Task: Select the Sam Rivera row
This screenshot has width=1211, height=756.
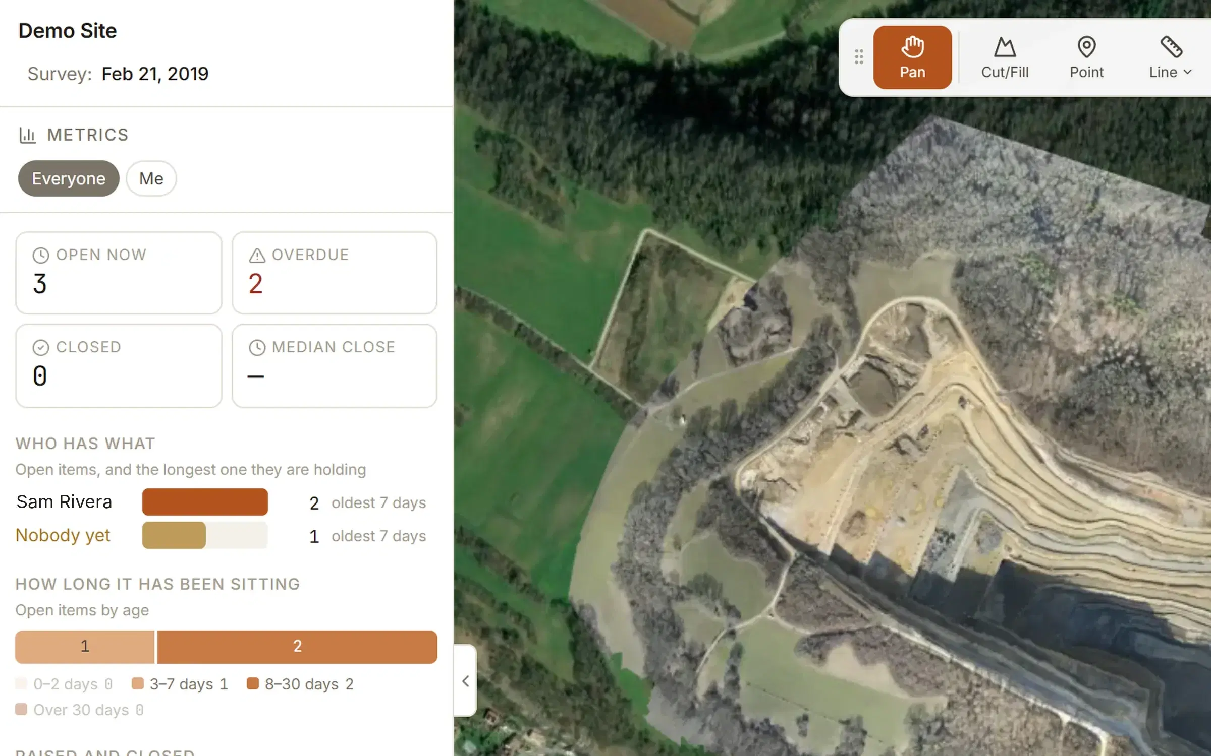Action: point(221,502)
